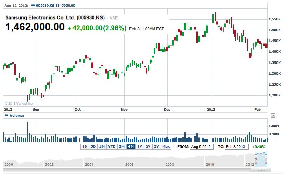Click the Samsung Electronics Co. Ltd. title

(x=55, y=17)
